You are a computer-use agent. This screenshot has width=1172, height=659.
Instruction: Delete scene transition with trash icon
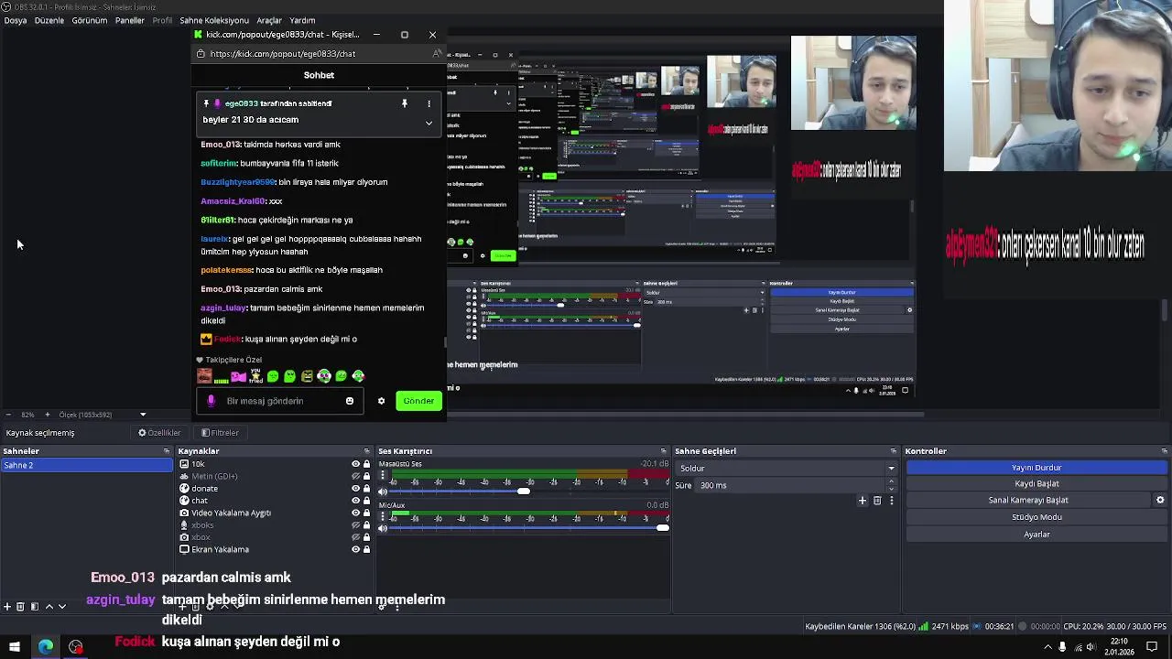click(877, 501)
